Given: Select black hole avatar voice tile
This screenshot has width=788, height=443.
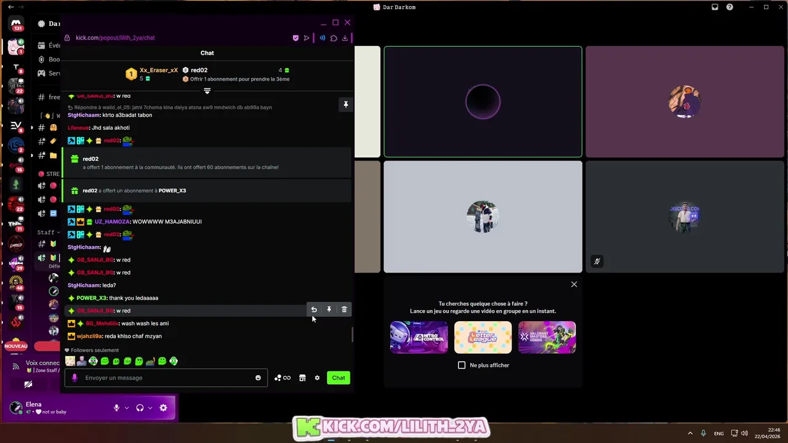Looking at the screenshot, I should 483,102.
